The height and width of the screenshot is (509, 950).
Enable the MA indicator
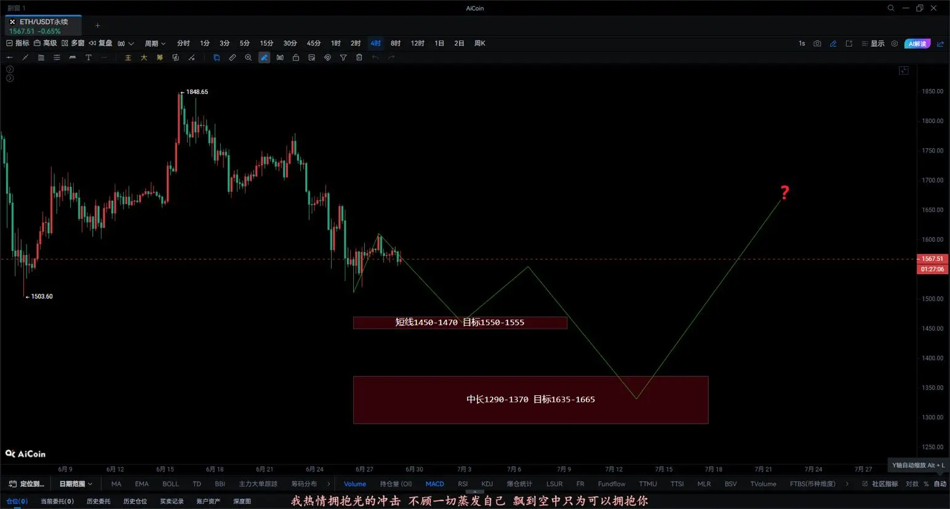click(116, 484)
